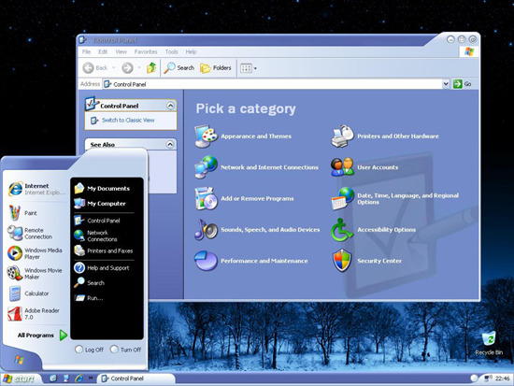Click the Accessibility Options wheelchair icon
514x386 pixels.
(x=342, y=230)
